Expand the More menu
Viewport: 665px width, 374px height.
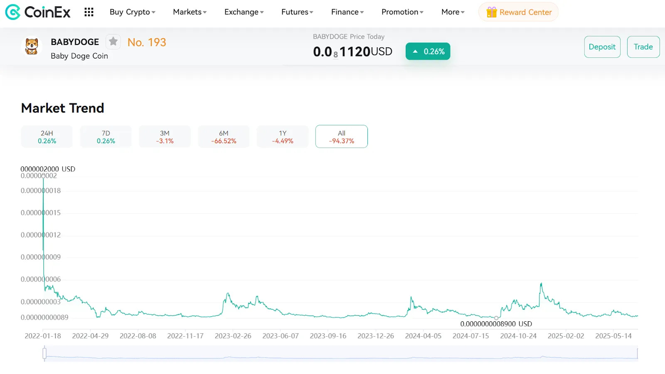pyautogui.click(x=453, y=12)
